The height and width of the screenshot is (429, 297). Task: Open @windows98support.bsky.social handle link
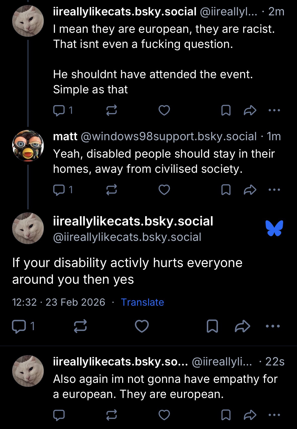pyautogui.click(x=169, y=136)
